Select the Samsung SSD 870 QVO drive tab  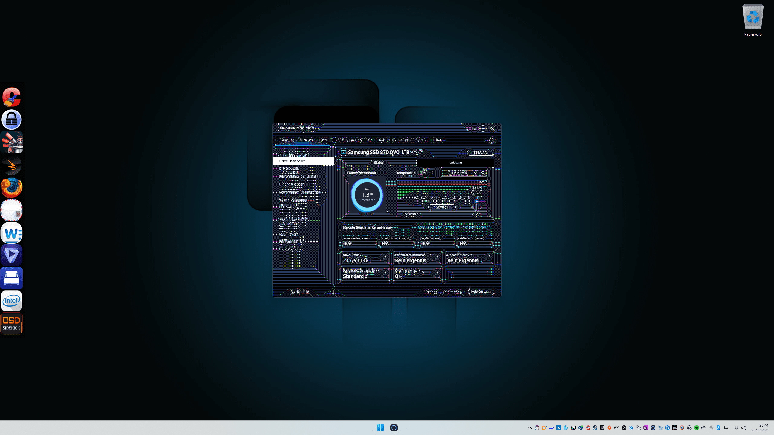pos(301,140)
